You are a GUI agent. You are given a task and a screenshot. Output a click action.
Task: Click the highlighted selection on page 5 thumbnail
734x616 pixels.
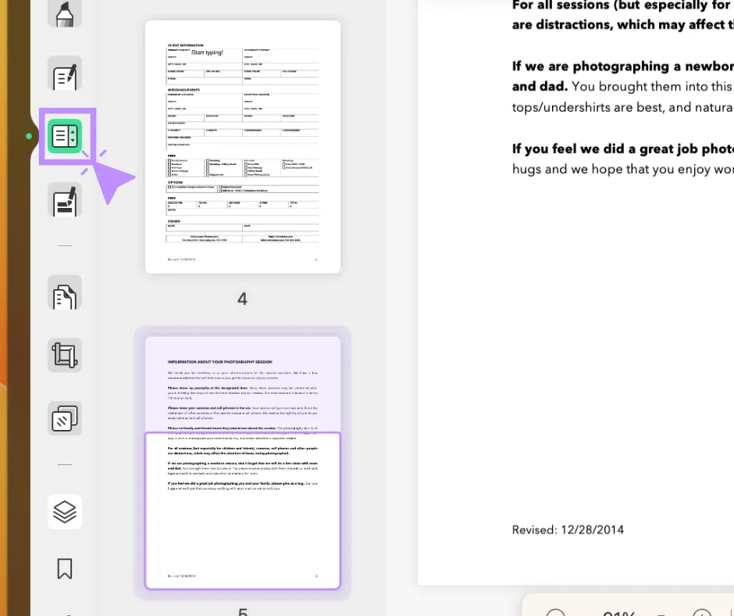242,510
